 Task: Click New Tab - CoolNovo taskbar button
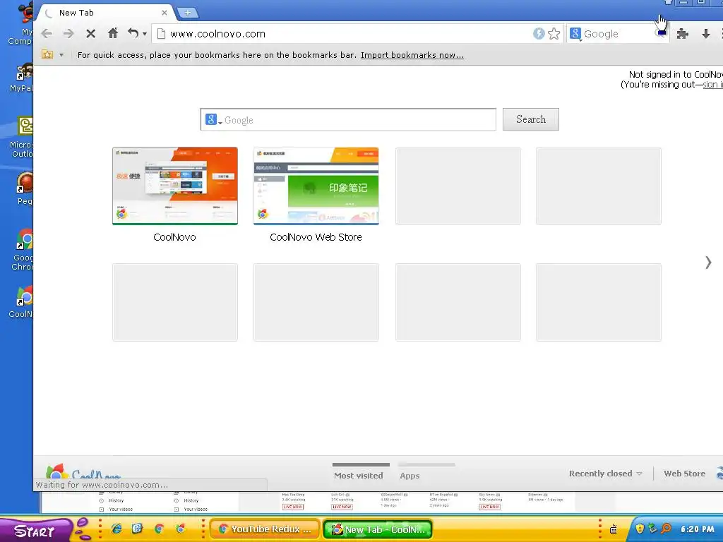point(378,529)
